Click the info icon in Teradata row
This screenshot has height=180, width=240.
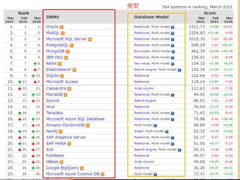pos(172,113)
